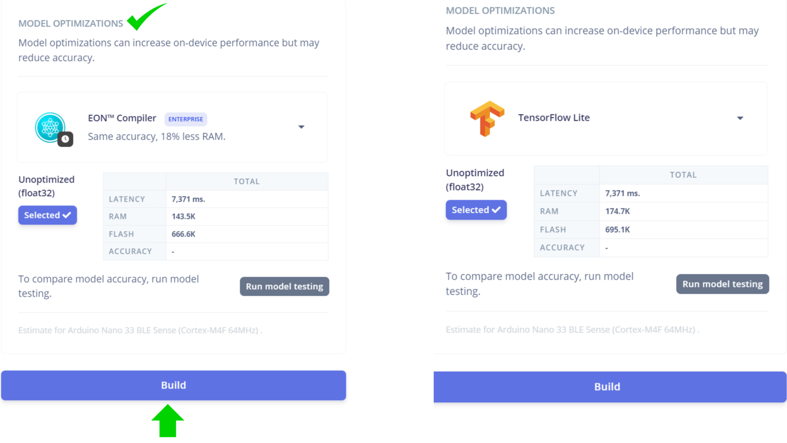Click the green up arrow below Build

click(x=168, y=421)
